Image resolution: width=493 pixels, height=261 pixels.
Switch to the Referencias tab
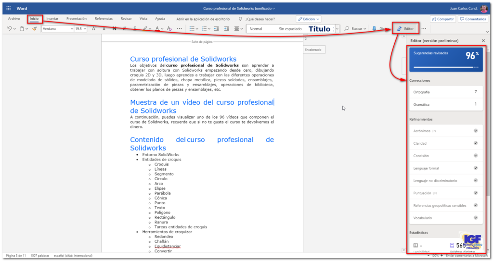104,19
